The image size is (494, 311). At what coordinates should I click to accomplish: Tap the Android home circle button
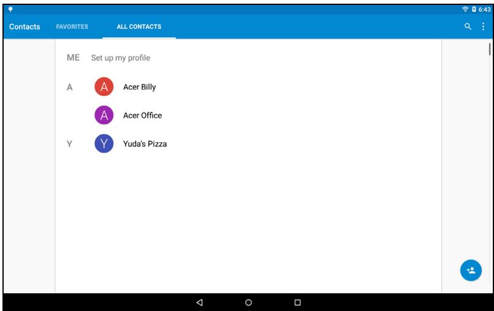coord(249,302)
